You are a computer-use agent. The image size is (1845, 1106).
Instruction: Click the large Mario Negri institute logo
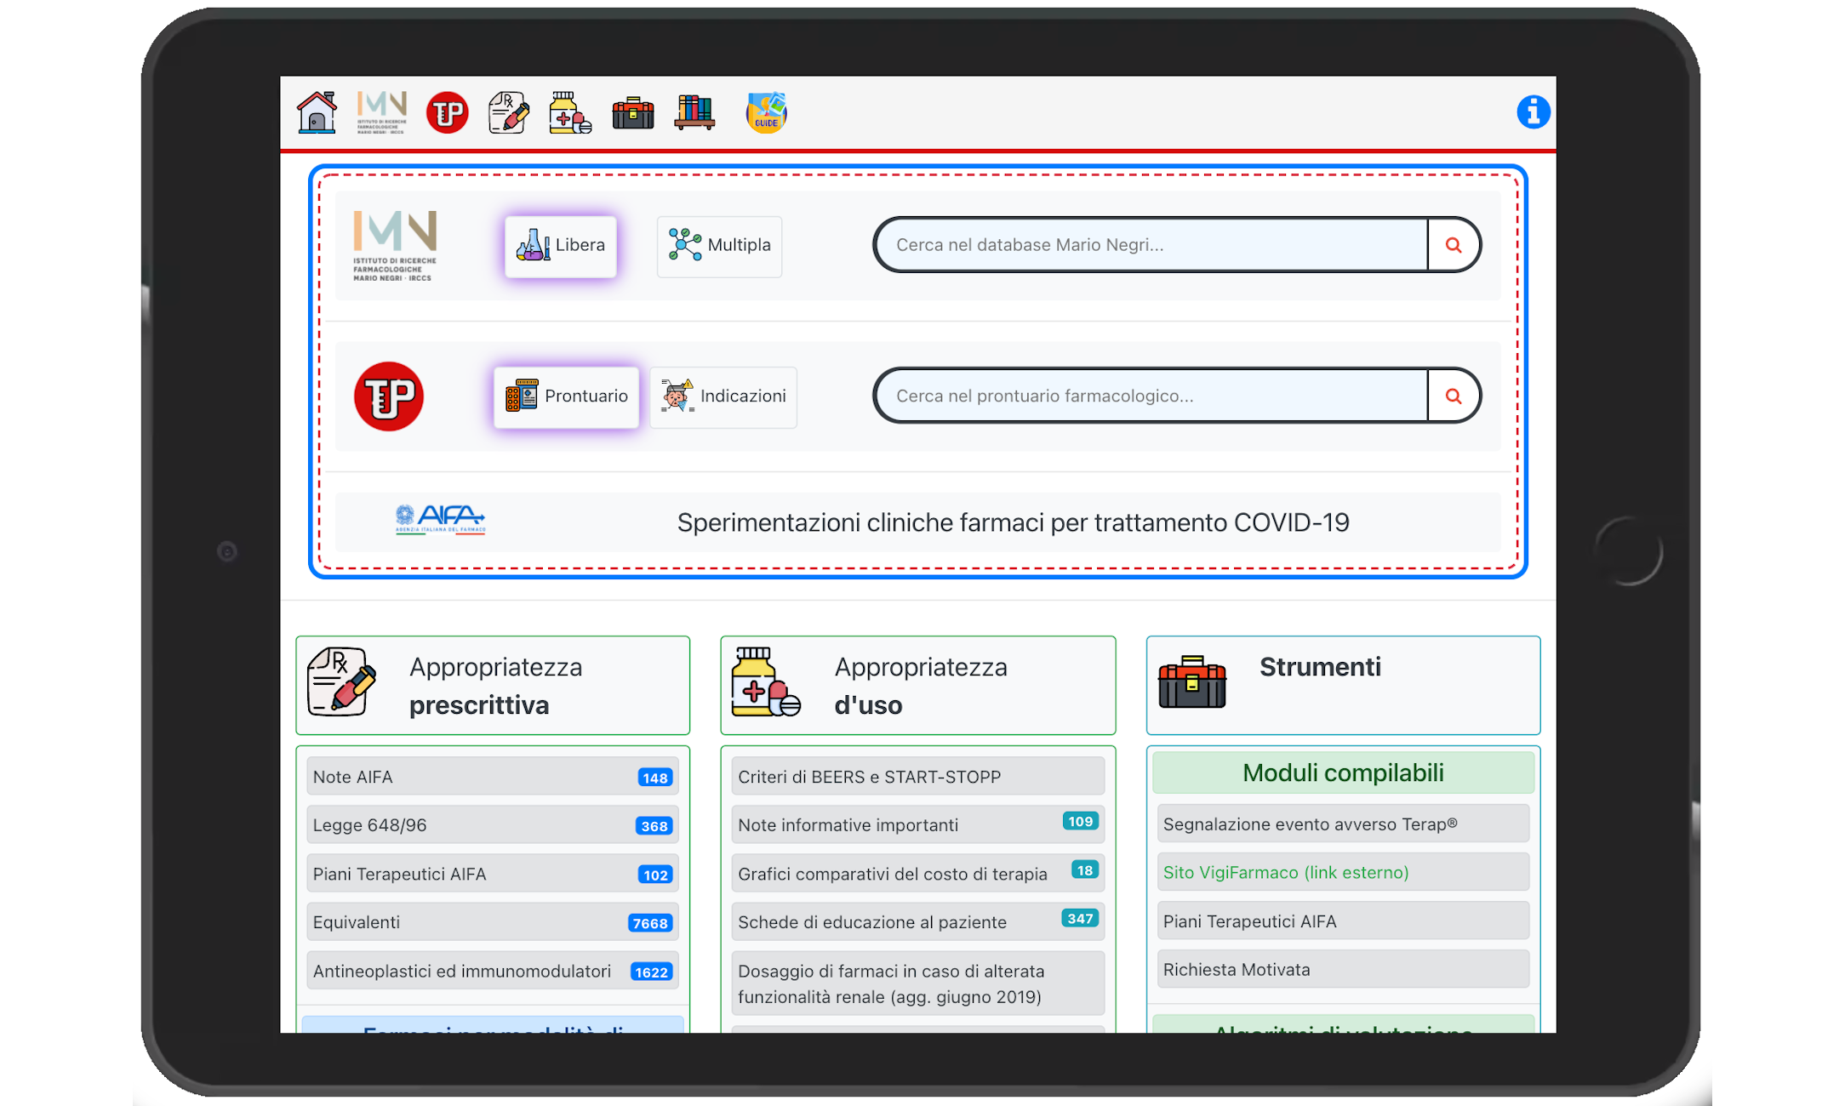[395, 246]
